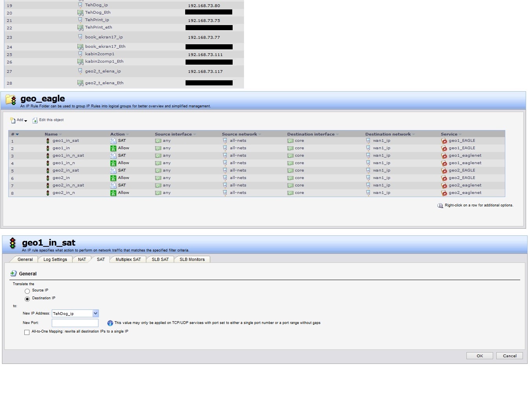Open the geo2_in_sat rule name
Image resolution: width=530 pixels, height=407 pixels.
[66, 170]
